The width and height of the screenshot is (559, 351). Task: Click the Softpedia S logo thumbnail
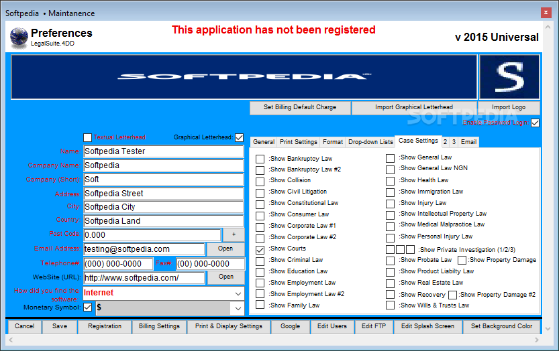tap(509, 77)
